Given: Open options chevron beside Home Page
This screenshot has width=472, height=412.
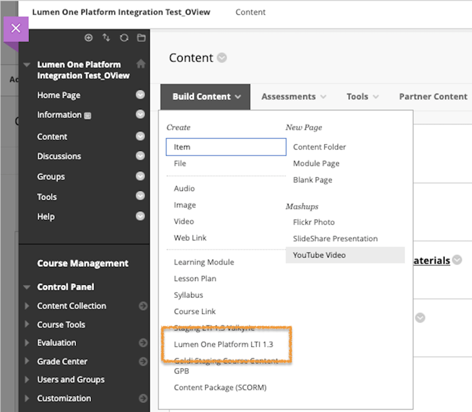Looking at the screenshot, I should 140,95.
